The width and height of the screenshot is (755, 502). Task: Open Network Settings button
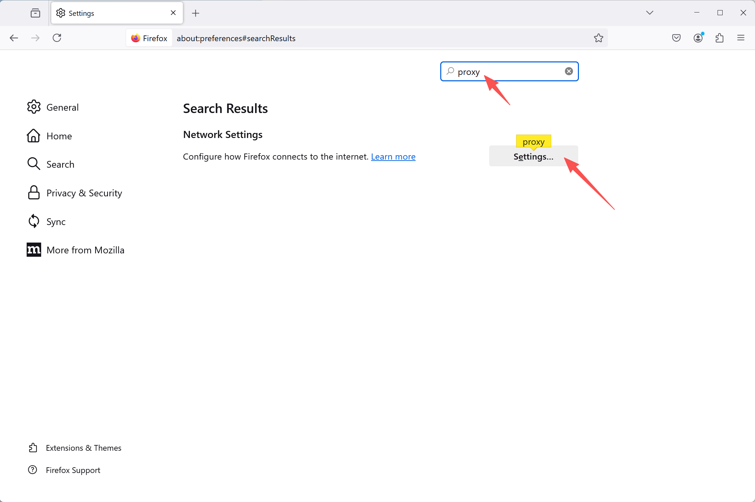point(533,157)
